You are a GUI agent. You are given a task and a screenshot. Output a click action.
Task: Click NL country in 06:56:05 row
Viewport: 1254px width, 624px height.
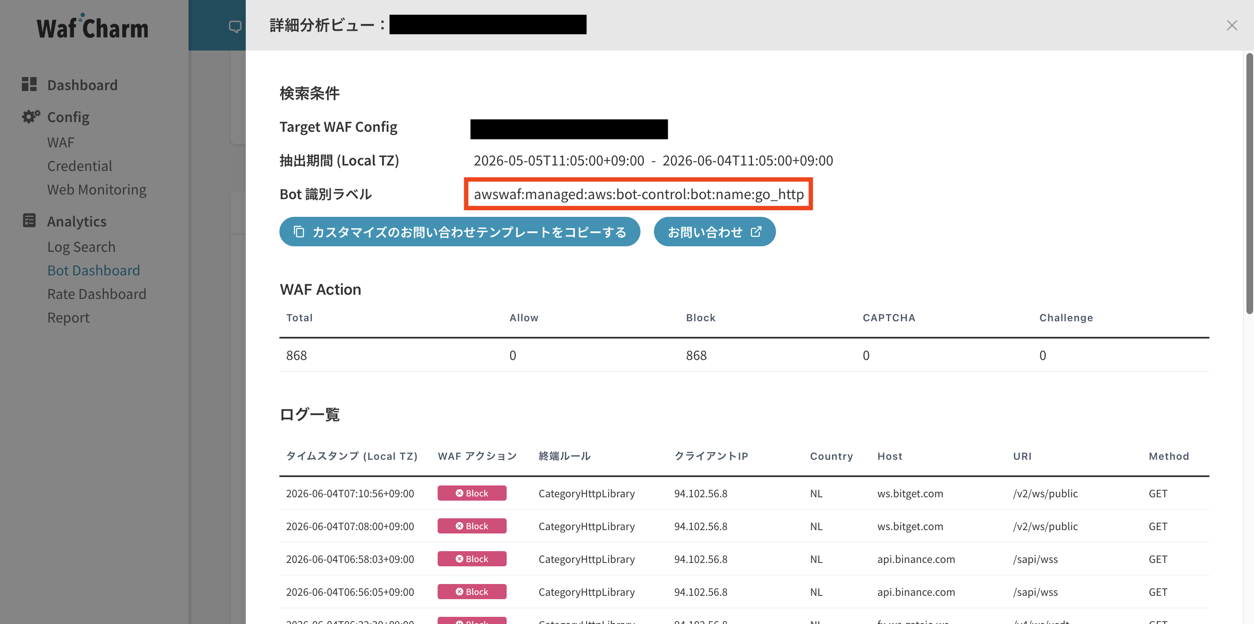click(816, 592)
